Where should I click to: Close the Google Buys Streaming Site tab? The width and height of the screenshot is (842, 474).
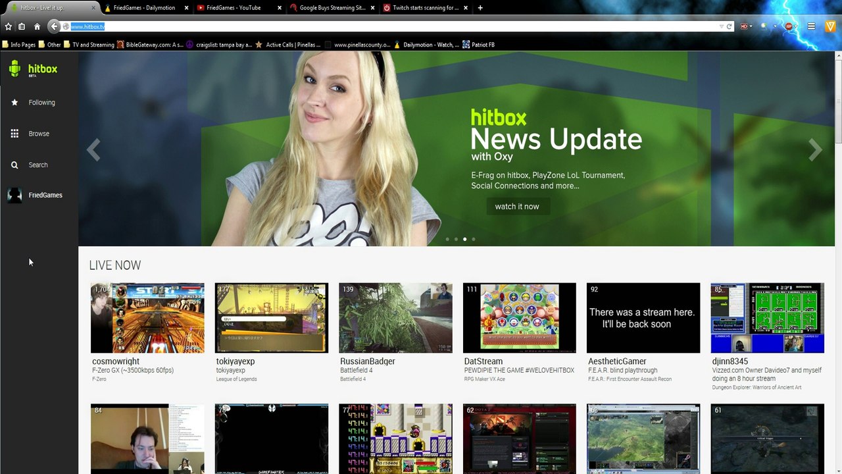(x=373, y=8)
